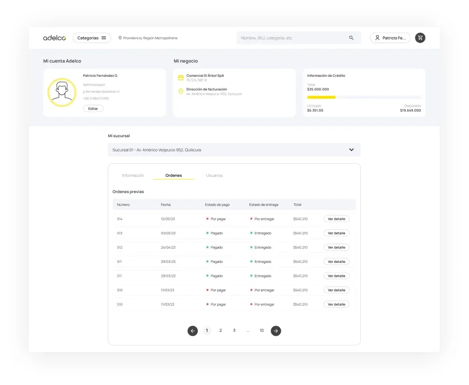The image size is (469, 385).
Task: Open the Patricio Fe... account menu
Action: (x=390, y=38)
